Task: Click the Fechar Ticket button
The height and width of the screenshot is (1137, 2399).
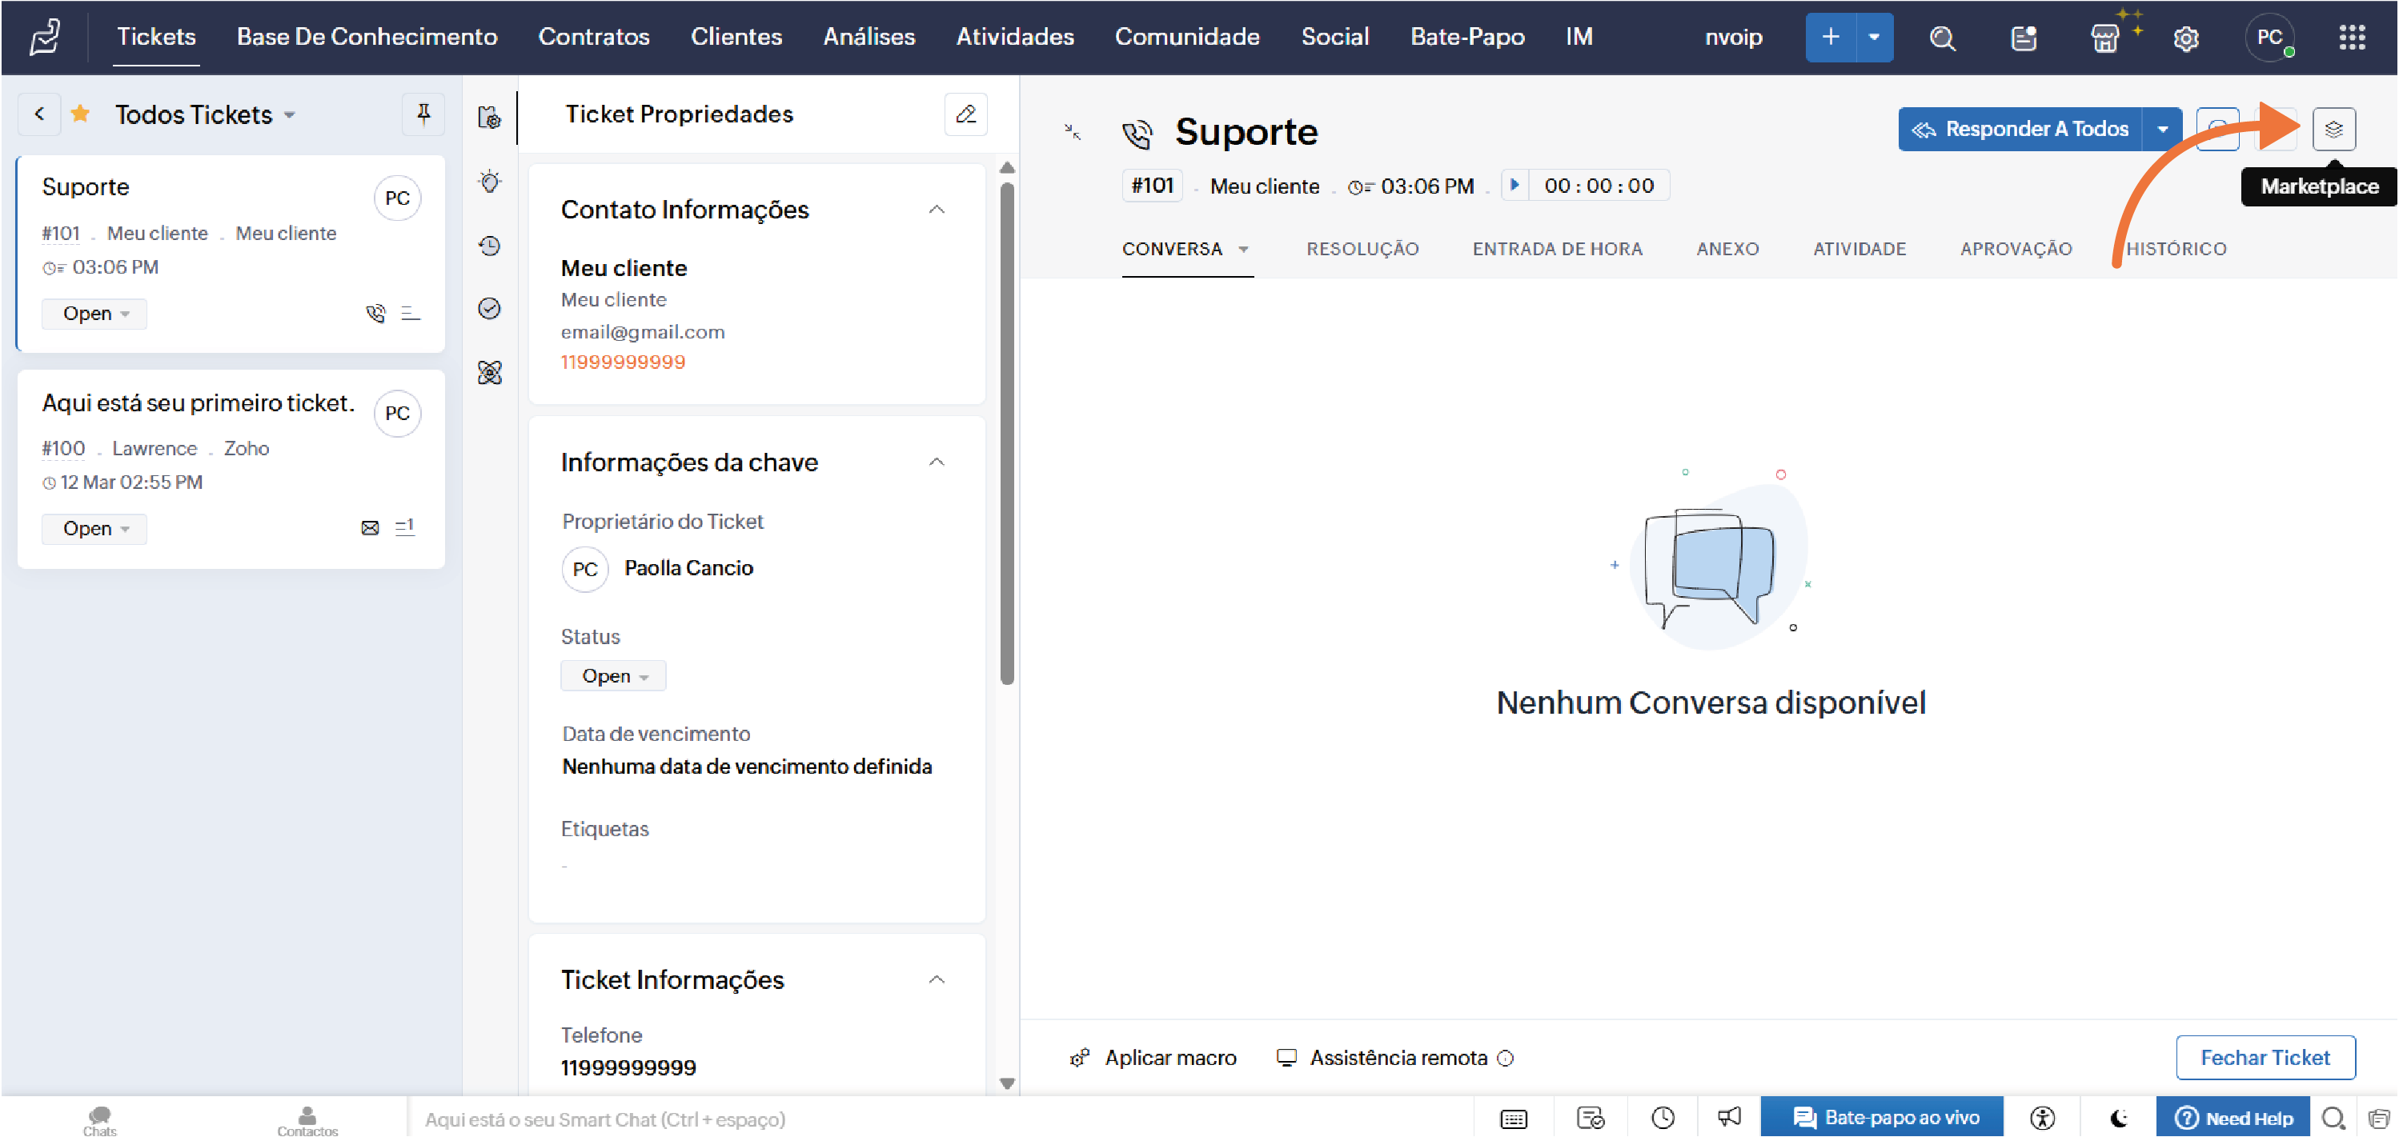Action: [x=2265, y=1058]
